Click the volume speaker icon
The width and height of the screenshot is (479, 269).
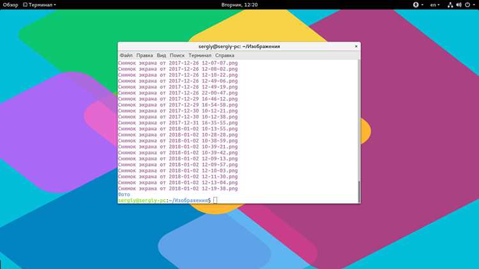459,4
